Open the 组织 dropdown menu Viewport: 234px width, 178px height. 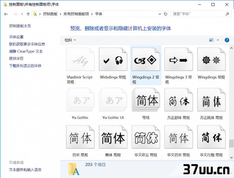(x=70, y=40)
